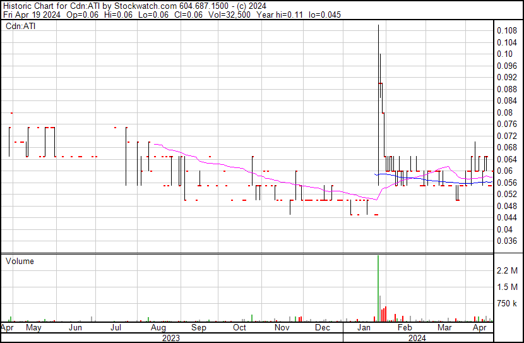Click the 'Year hi=0.11' text
This screenshot has height=343, width=524.
pos(280,15)
